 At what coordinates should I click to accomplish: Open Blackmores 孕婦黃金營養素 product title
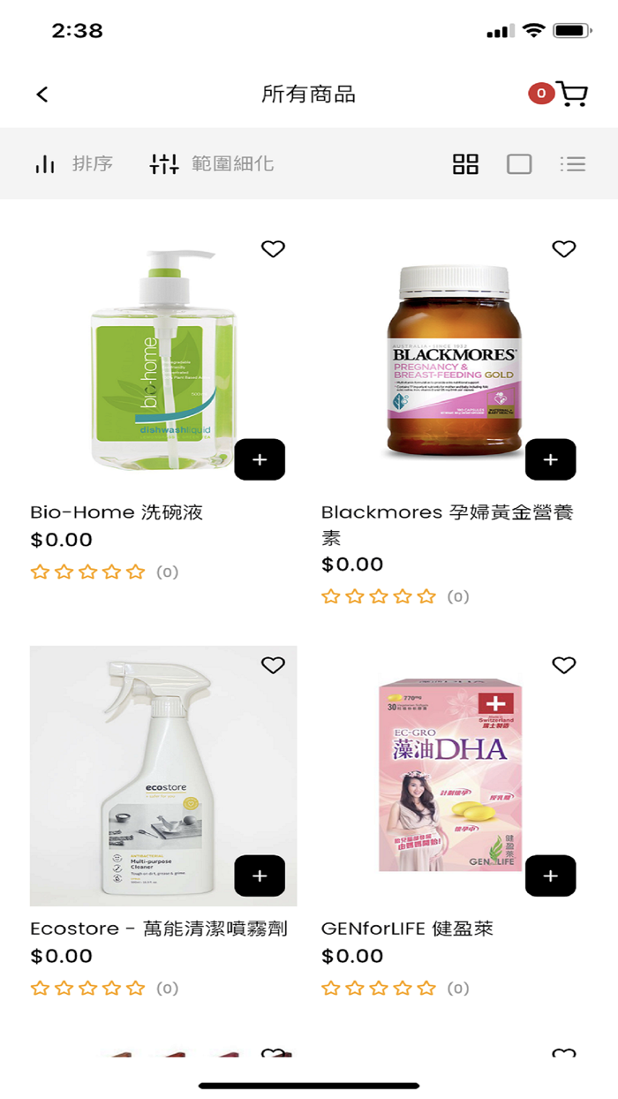[x=448, y=525]
